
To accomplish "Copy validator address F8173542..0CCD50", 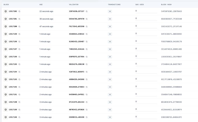I will [x=87, y=26].
